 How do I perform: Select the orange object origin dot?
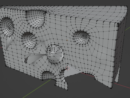coord(67,40)
